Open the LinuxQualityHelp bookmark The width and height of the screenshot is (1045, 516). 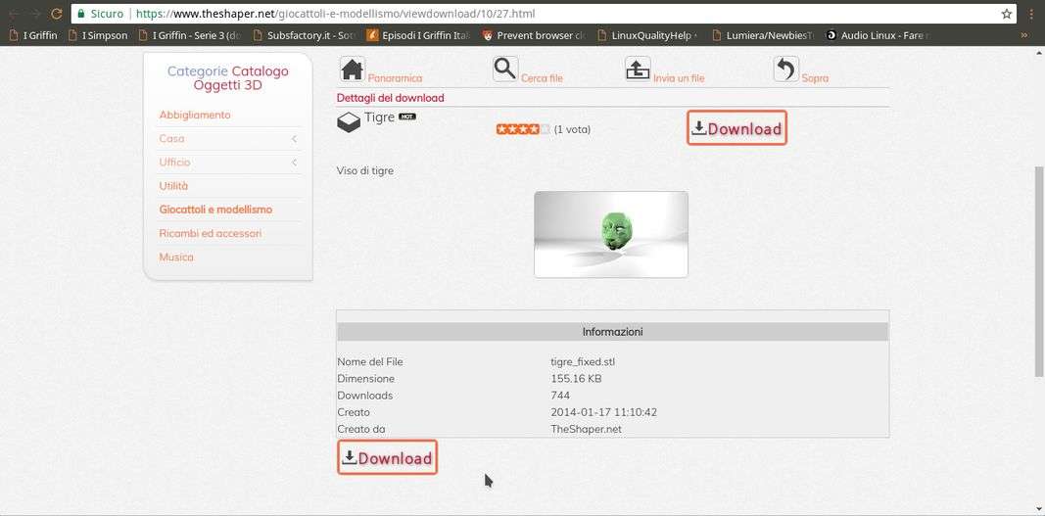point(649,35)
